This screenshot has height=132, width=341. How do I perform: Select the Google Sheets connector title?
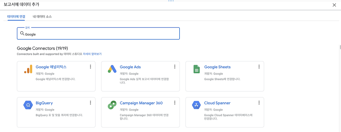217,67
